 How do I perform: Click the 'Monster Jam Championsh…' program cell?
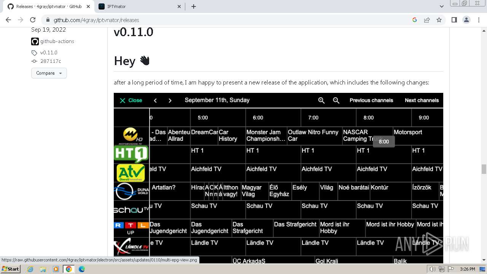click(266, 136)
